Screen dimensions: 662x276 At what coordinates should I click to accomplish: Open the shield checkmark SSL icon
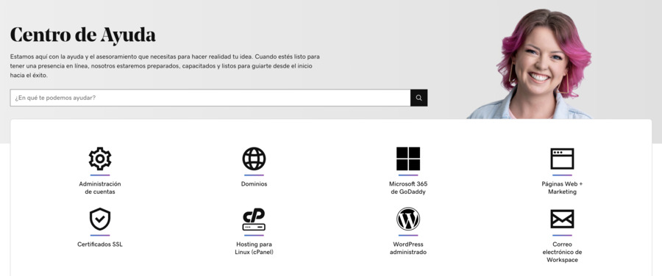(100, 219)
